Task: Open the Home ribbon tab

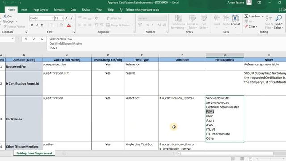Action: pos(11,10)
